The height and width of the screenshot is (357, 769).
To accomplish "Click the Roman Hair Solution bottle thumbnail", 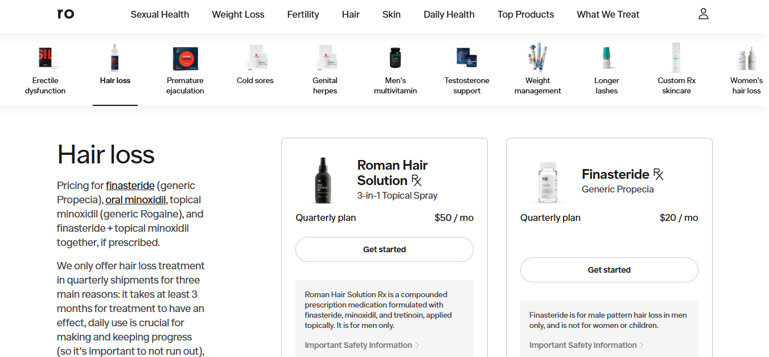I will (x=323, y=180).
